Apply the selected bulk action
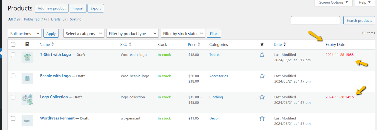The width and height of the screenshot is (377, 130). [x=51, y=34]
